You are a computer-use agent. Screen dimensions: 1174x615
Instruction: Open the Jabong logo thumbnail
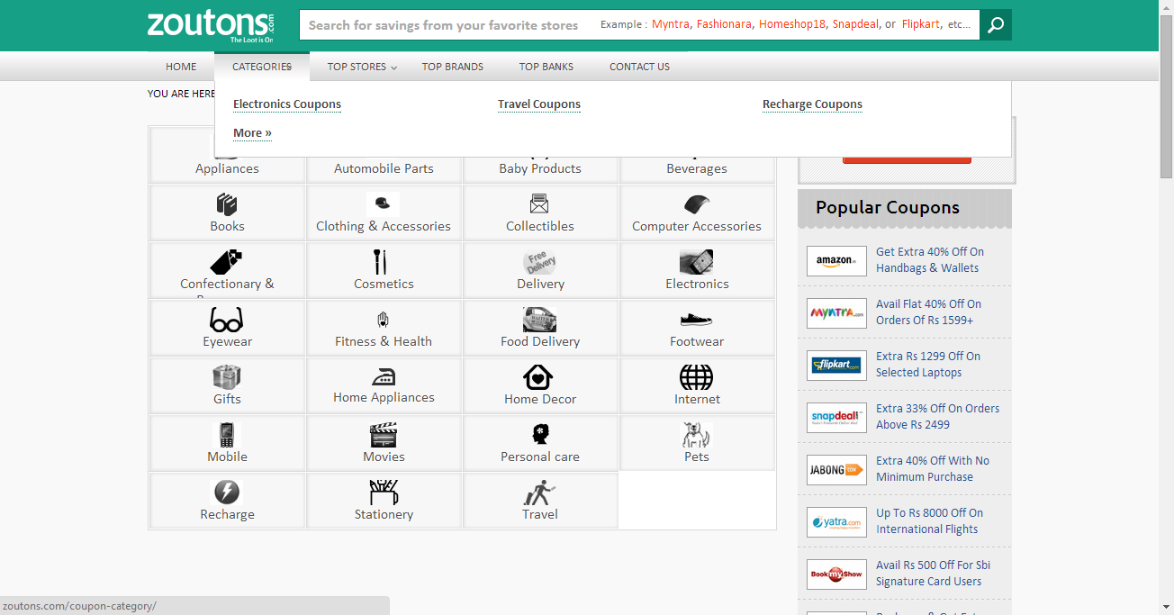point(836,470)
